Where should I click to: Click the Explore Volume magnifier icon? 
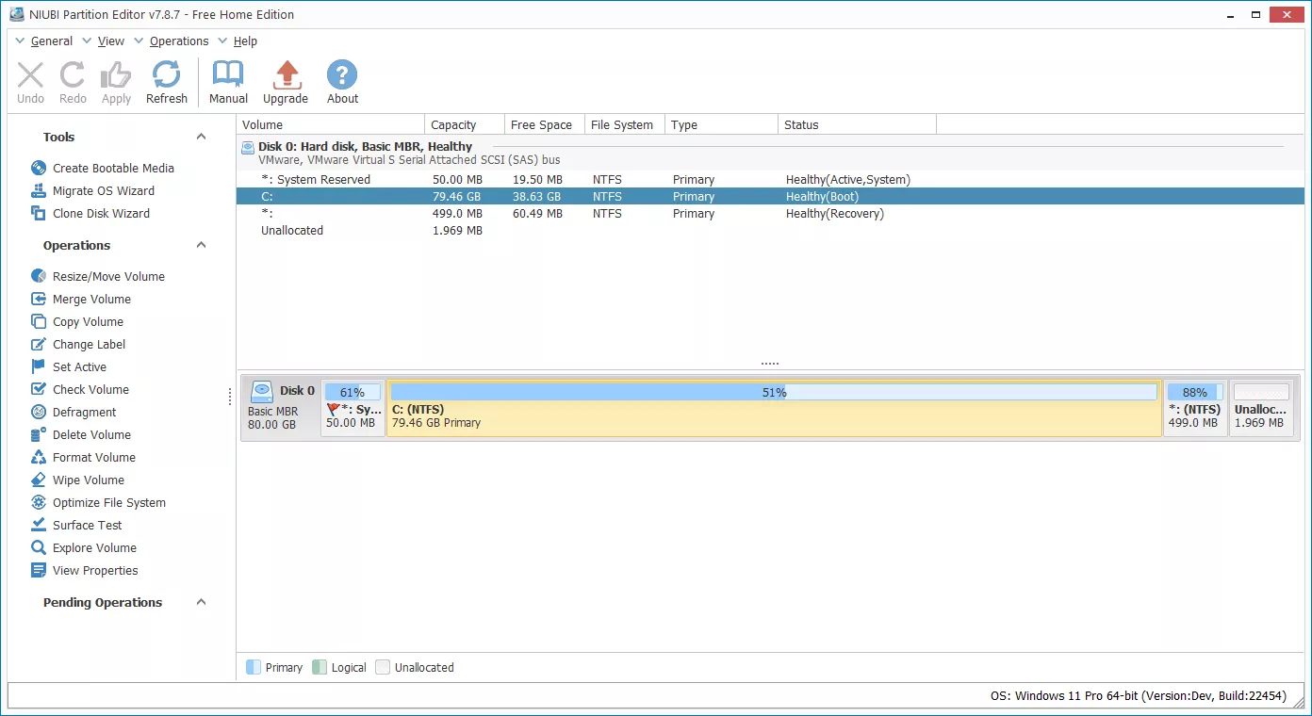(39, 547)
